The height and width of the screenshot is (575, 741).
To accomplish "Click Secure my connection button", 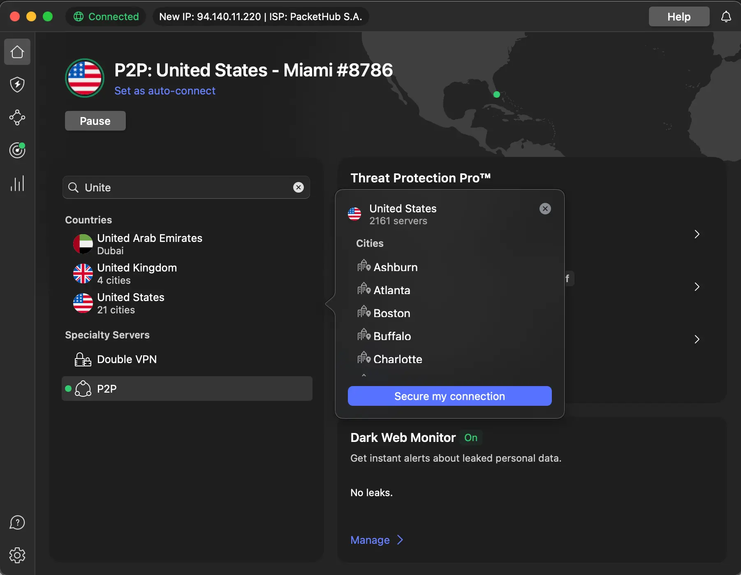I will coord(449,396).
